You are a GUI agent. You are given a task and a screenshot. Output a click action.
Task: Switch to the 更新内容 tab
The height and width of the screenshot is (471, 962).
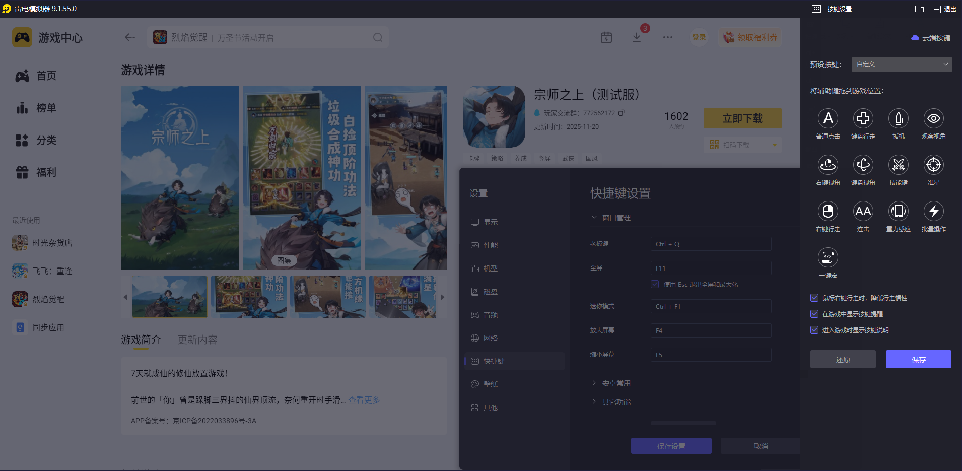tap(197, 340)
